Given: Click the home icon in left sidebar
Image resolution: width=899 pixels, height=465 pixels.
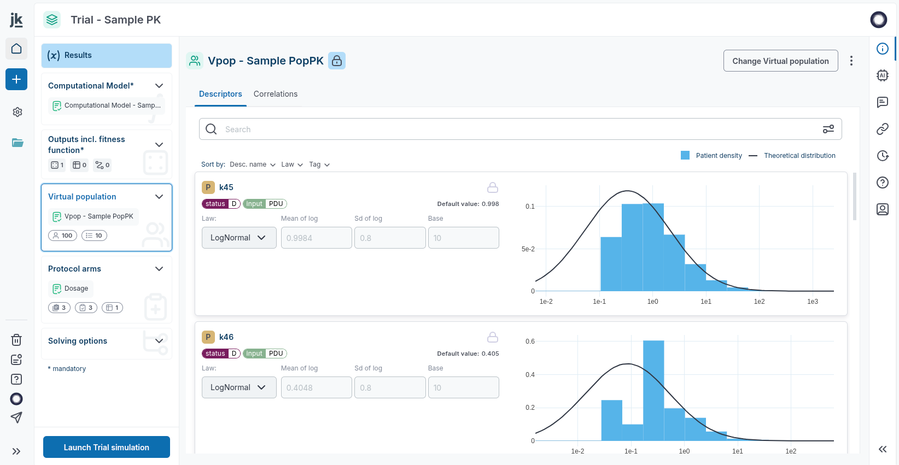Looking at the screenshot, I should (x=16, y=49).
